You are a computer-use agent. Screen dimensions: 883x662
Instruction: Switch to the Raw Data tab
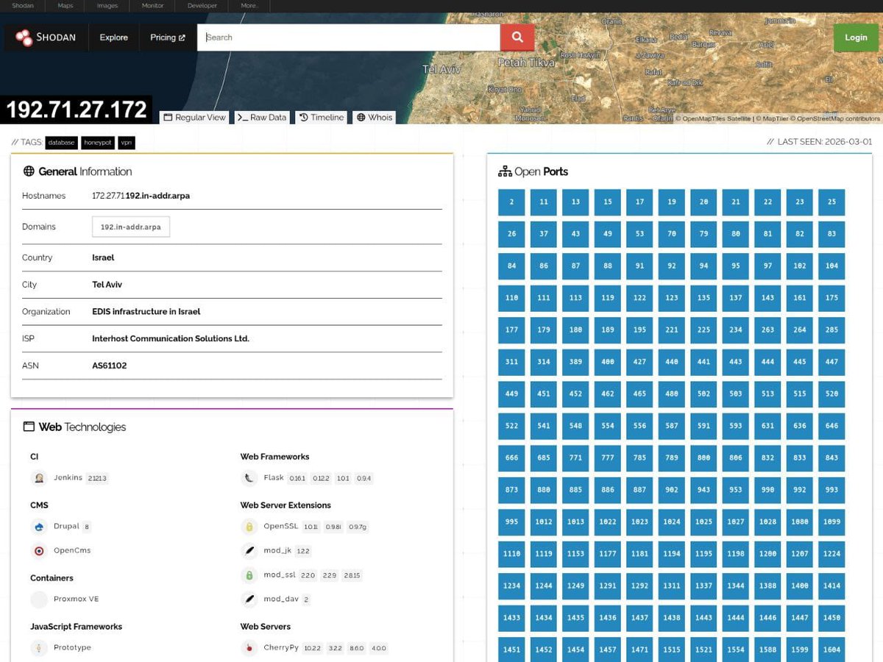point(262,117)
